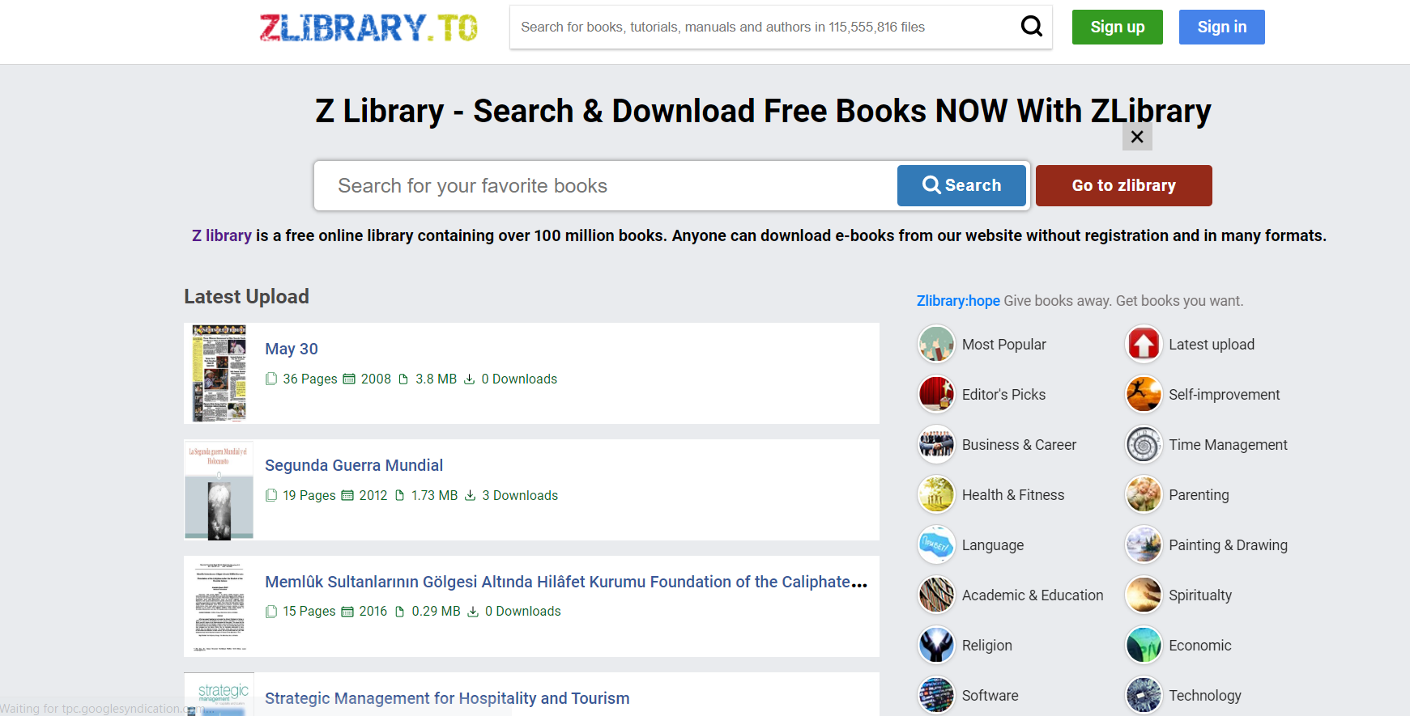Open the Business & Career icon
Viewport: 1410px width, 716px height.
coord(936,445)
